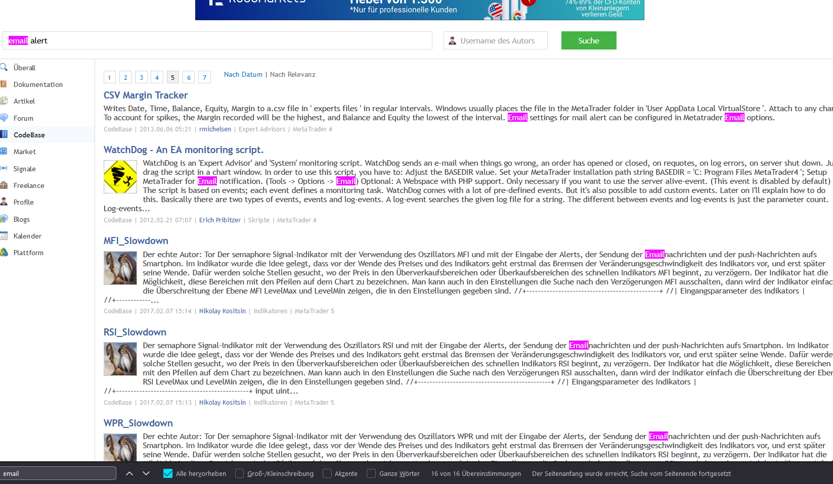Viewport: 833px width, 484px height.
Task: Open author Erich Pribitzer profile link
Action: point(220,220)
